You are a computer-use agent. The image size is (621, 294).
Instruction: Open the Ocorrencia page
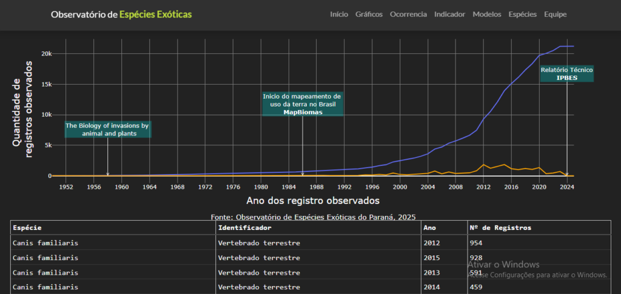click(x=408, y=15)
